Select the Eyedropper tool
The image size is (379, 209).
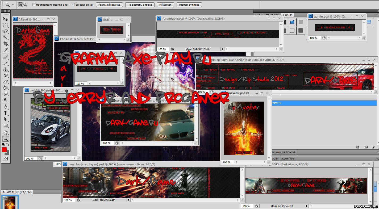click(x=5, y=50)
